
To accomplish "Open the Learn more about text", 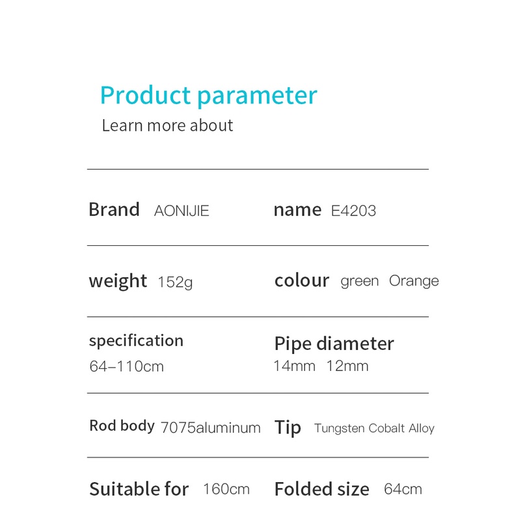I will (167, 126).
